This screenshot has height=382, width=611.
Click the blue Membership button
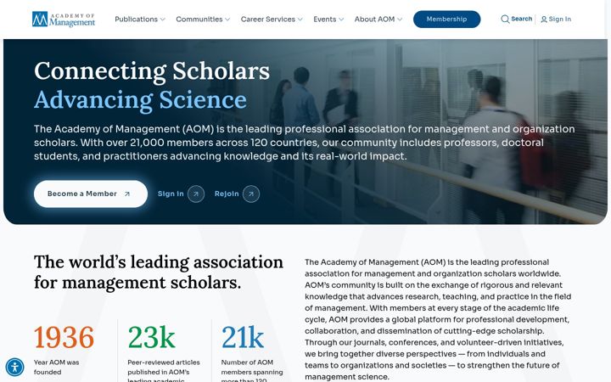point(446,19)
